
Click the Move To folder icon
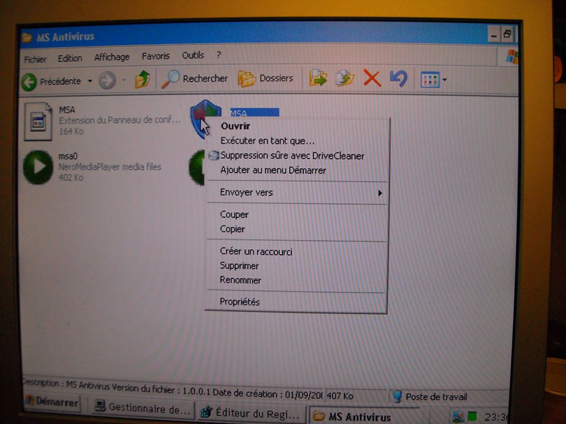(x=318, y=78)
